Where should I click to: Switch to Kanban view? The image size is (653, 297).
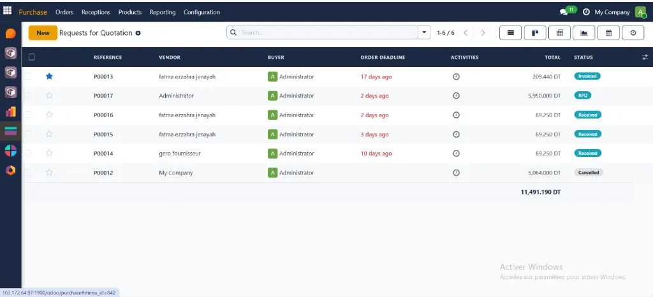click(x=534, y=33)
